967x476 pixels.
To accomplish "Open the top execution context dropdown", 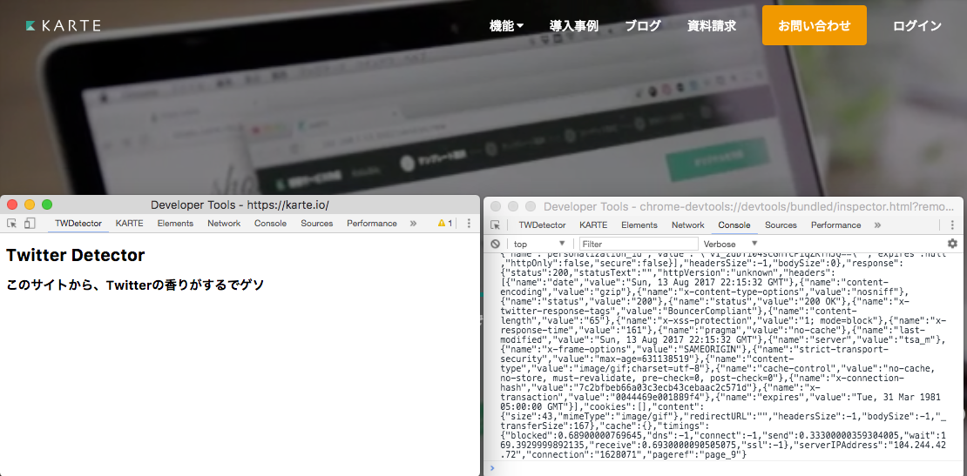I will tap(539, 245).
